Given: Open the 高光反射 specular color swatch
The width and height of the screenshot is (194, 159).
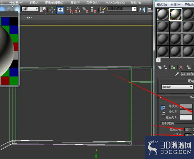Looking at the screenshot, I should coord(186,117).
